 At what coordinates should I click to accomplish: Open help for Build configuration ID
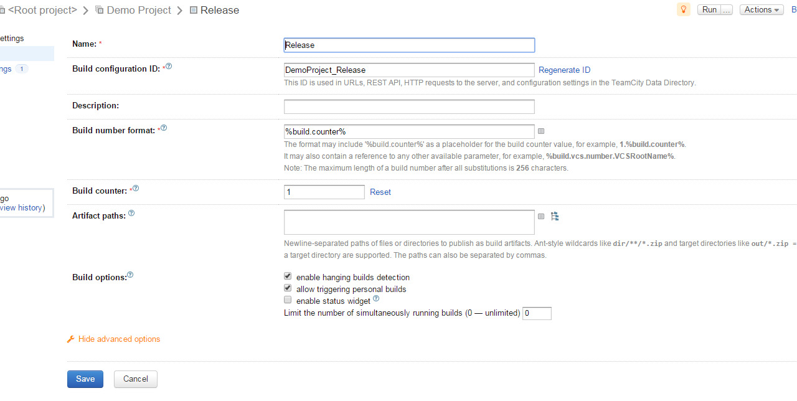[x=169, y=67]
